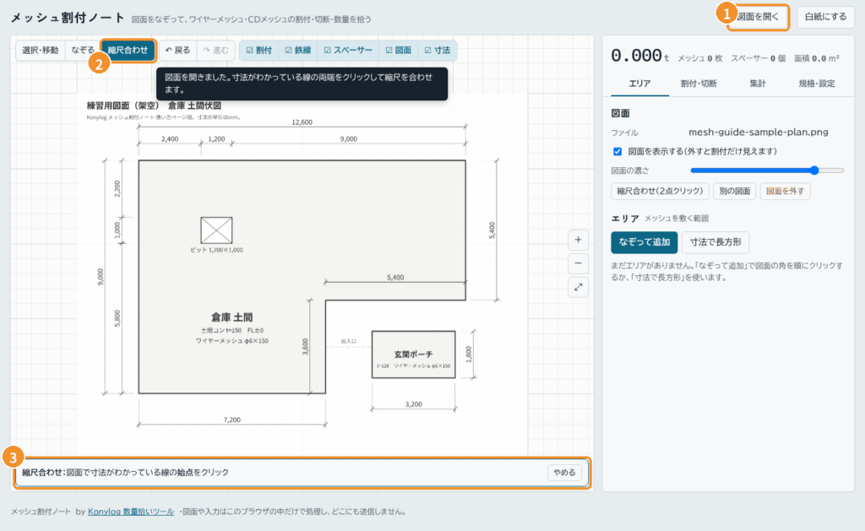Click the 倉庫 土間 room label
The image size is (865, 531).
(x=231, y=317)
